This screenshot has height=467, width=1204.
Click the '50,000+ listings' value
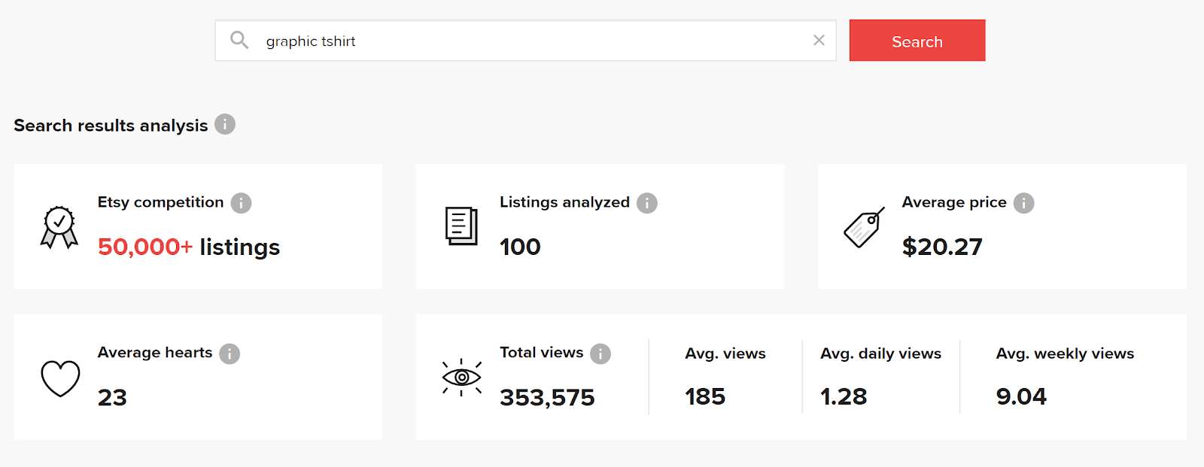pos(189,247)
